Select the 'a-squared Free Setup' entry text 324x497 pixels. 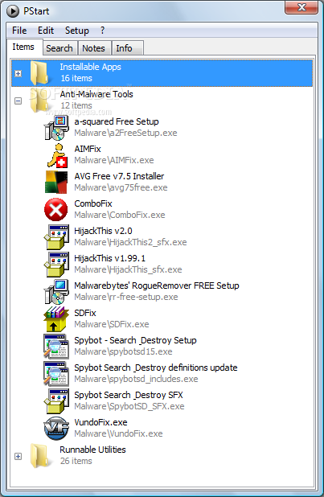117,121
